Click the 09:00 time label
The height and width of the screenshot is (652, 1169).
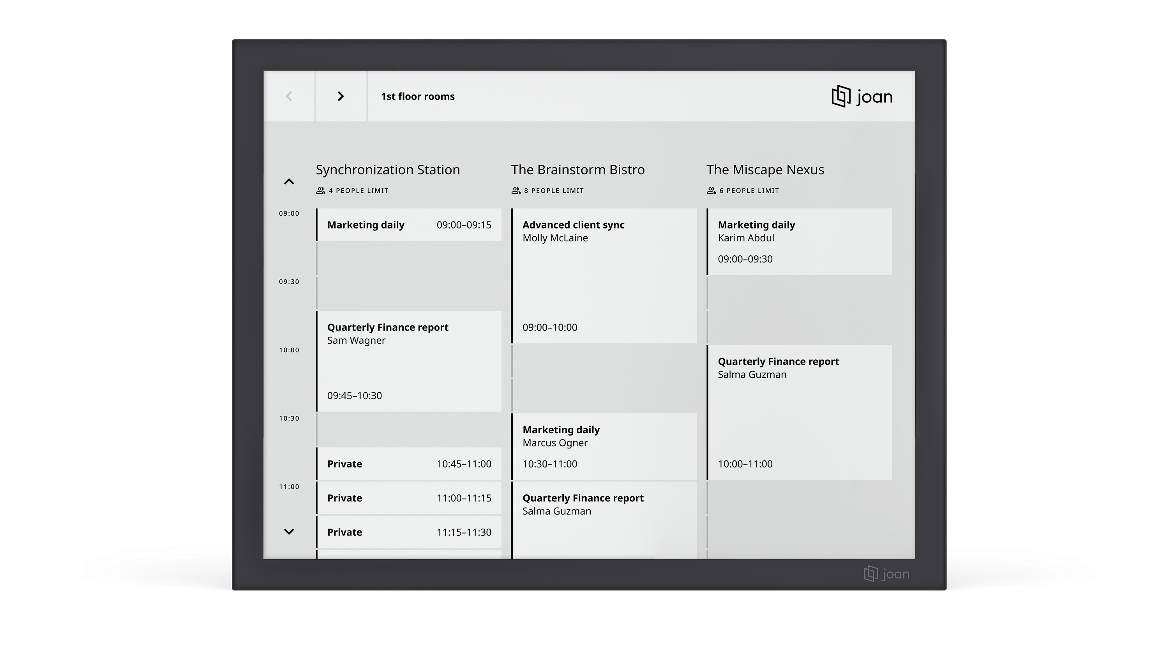click(x=289, y=214)
